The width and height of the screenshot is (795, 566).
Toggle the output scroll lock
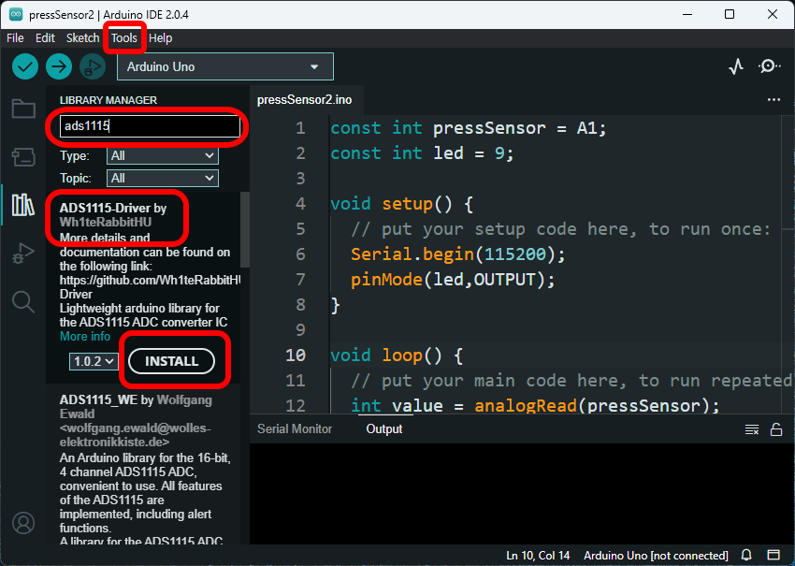(776, 429)
